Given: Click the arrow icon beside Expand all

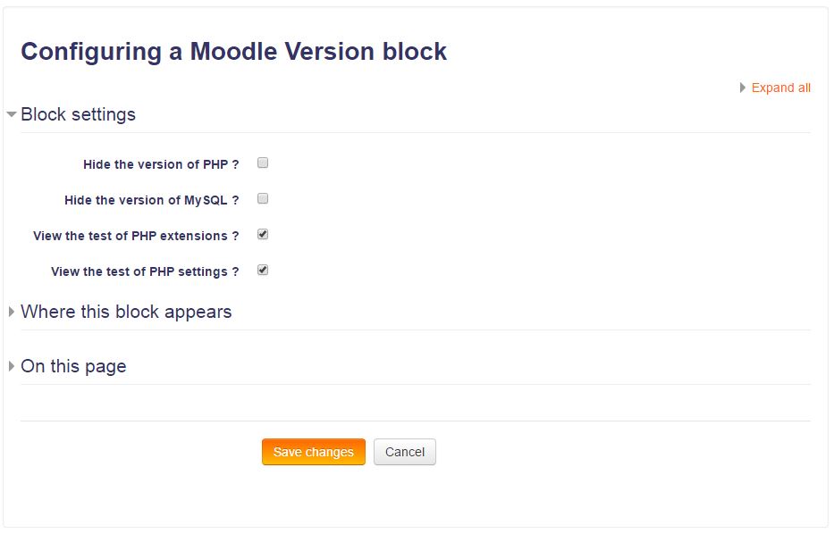Looking at the screenshot, I should (x=743, y=88).
